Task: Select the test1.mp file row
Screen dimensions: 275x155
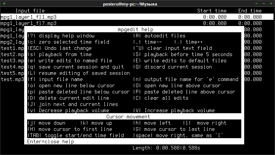Action: [12, 48]
